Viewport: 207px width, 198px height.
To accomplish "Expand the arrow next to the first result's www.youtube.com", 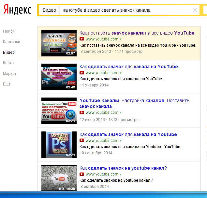I will [x=121, y=39].
